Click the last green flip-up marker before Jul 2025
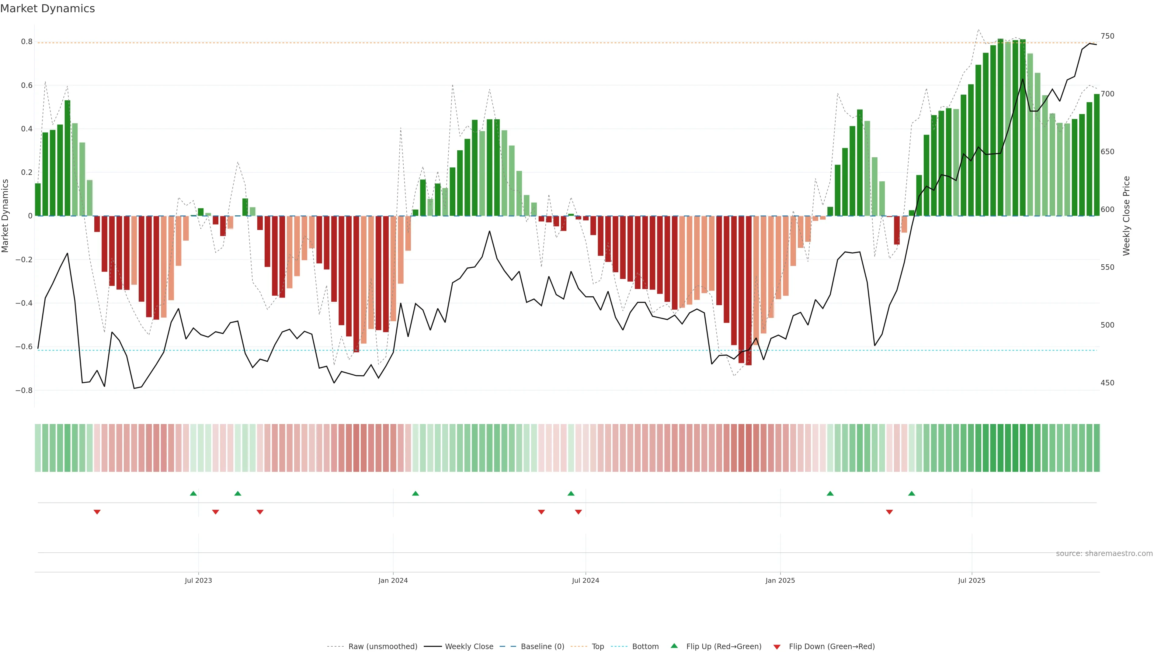 pos(911,493)
